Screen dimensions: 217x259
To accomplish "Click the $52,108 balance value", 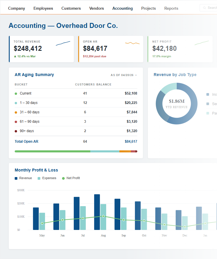I will [x=131, y=93].
